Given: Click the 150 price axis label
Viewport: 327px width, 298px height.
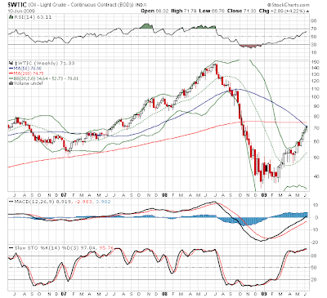Looking at the screenshot, I should pyautogui.click(x=315, y=62).
